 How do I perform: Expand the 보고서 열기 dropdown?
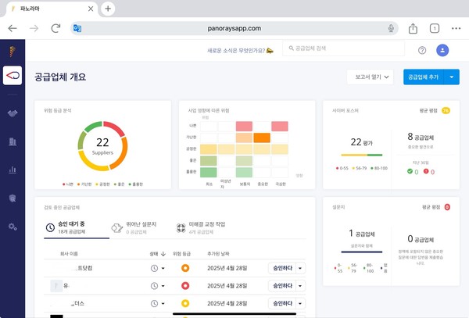click(x=371, y=77)
